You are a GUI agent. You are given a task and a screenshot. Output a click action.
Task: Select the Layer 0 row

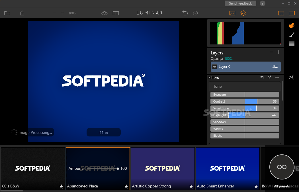[x=245, y=67]
